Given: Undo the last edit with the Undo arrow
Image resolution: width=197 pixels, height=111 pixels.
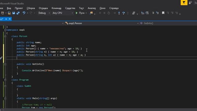Looking at the screenshot, I should coord(24,13).
